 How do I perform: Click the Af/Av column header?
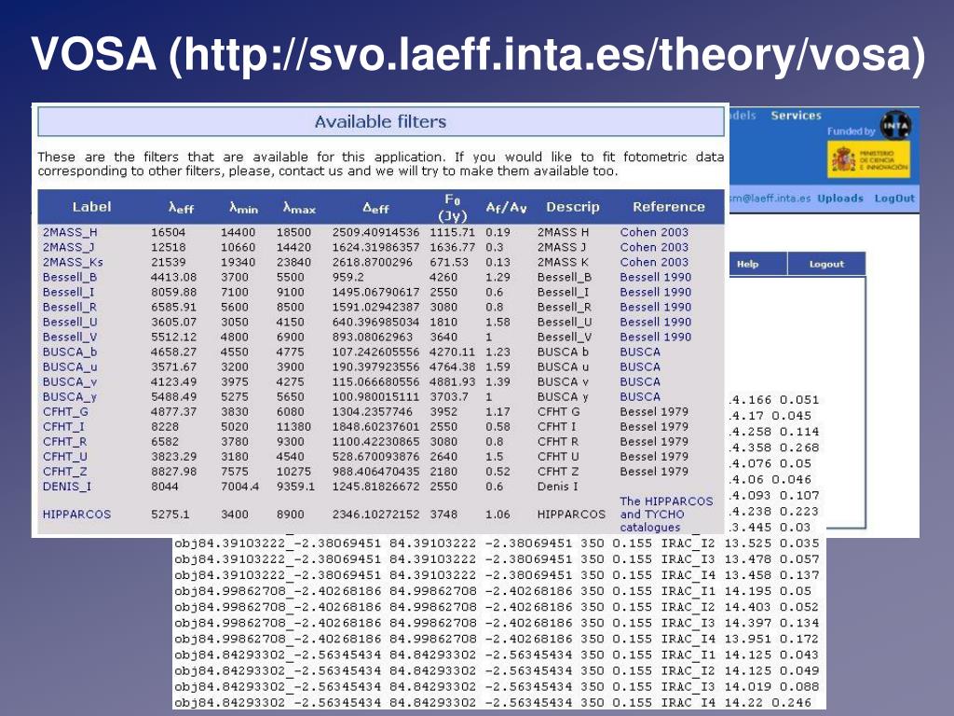[506, 207]
